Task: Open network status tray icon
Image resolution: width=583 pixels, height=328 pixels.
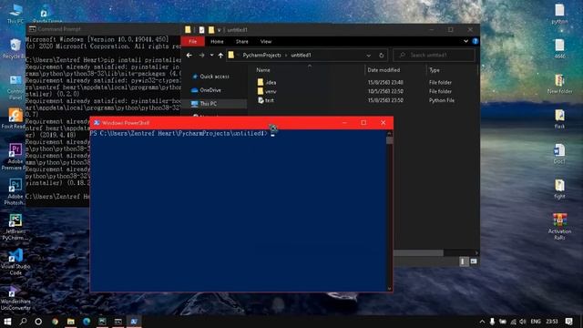Action: 513,322
